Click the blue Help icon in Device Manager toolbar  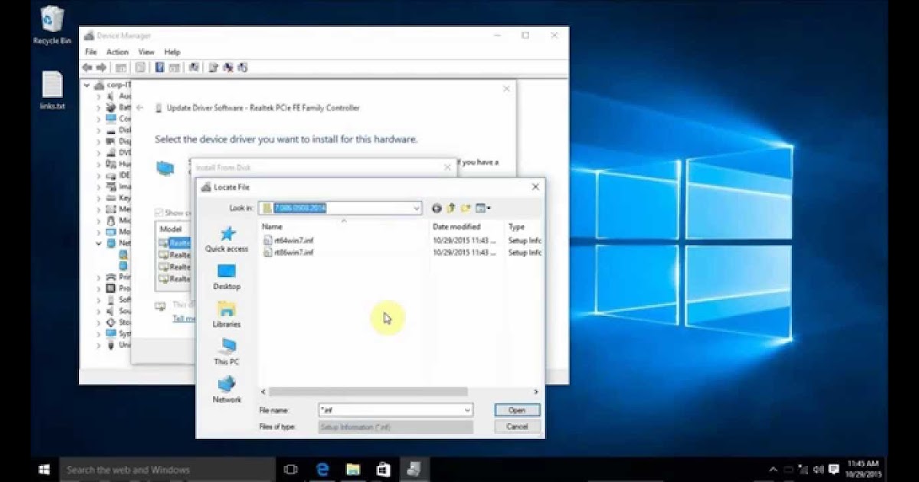tap(159, 67)
